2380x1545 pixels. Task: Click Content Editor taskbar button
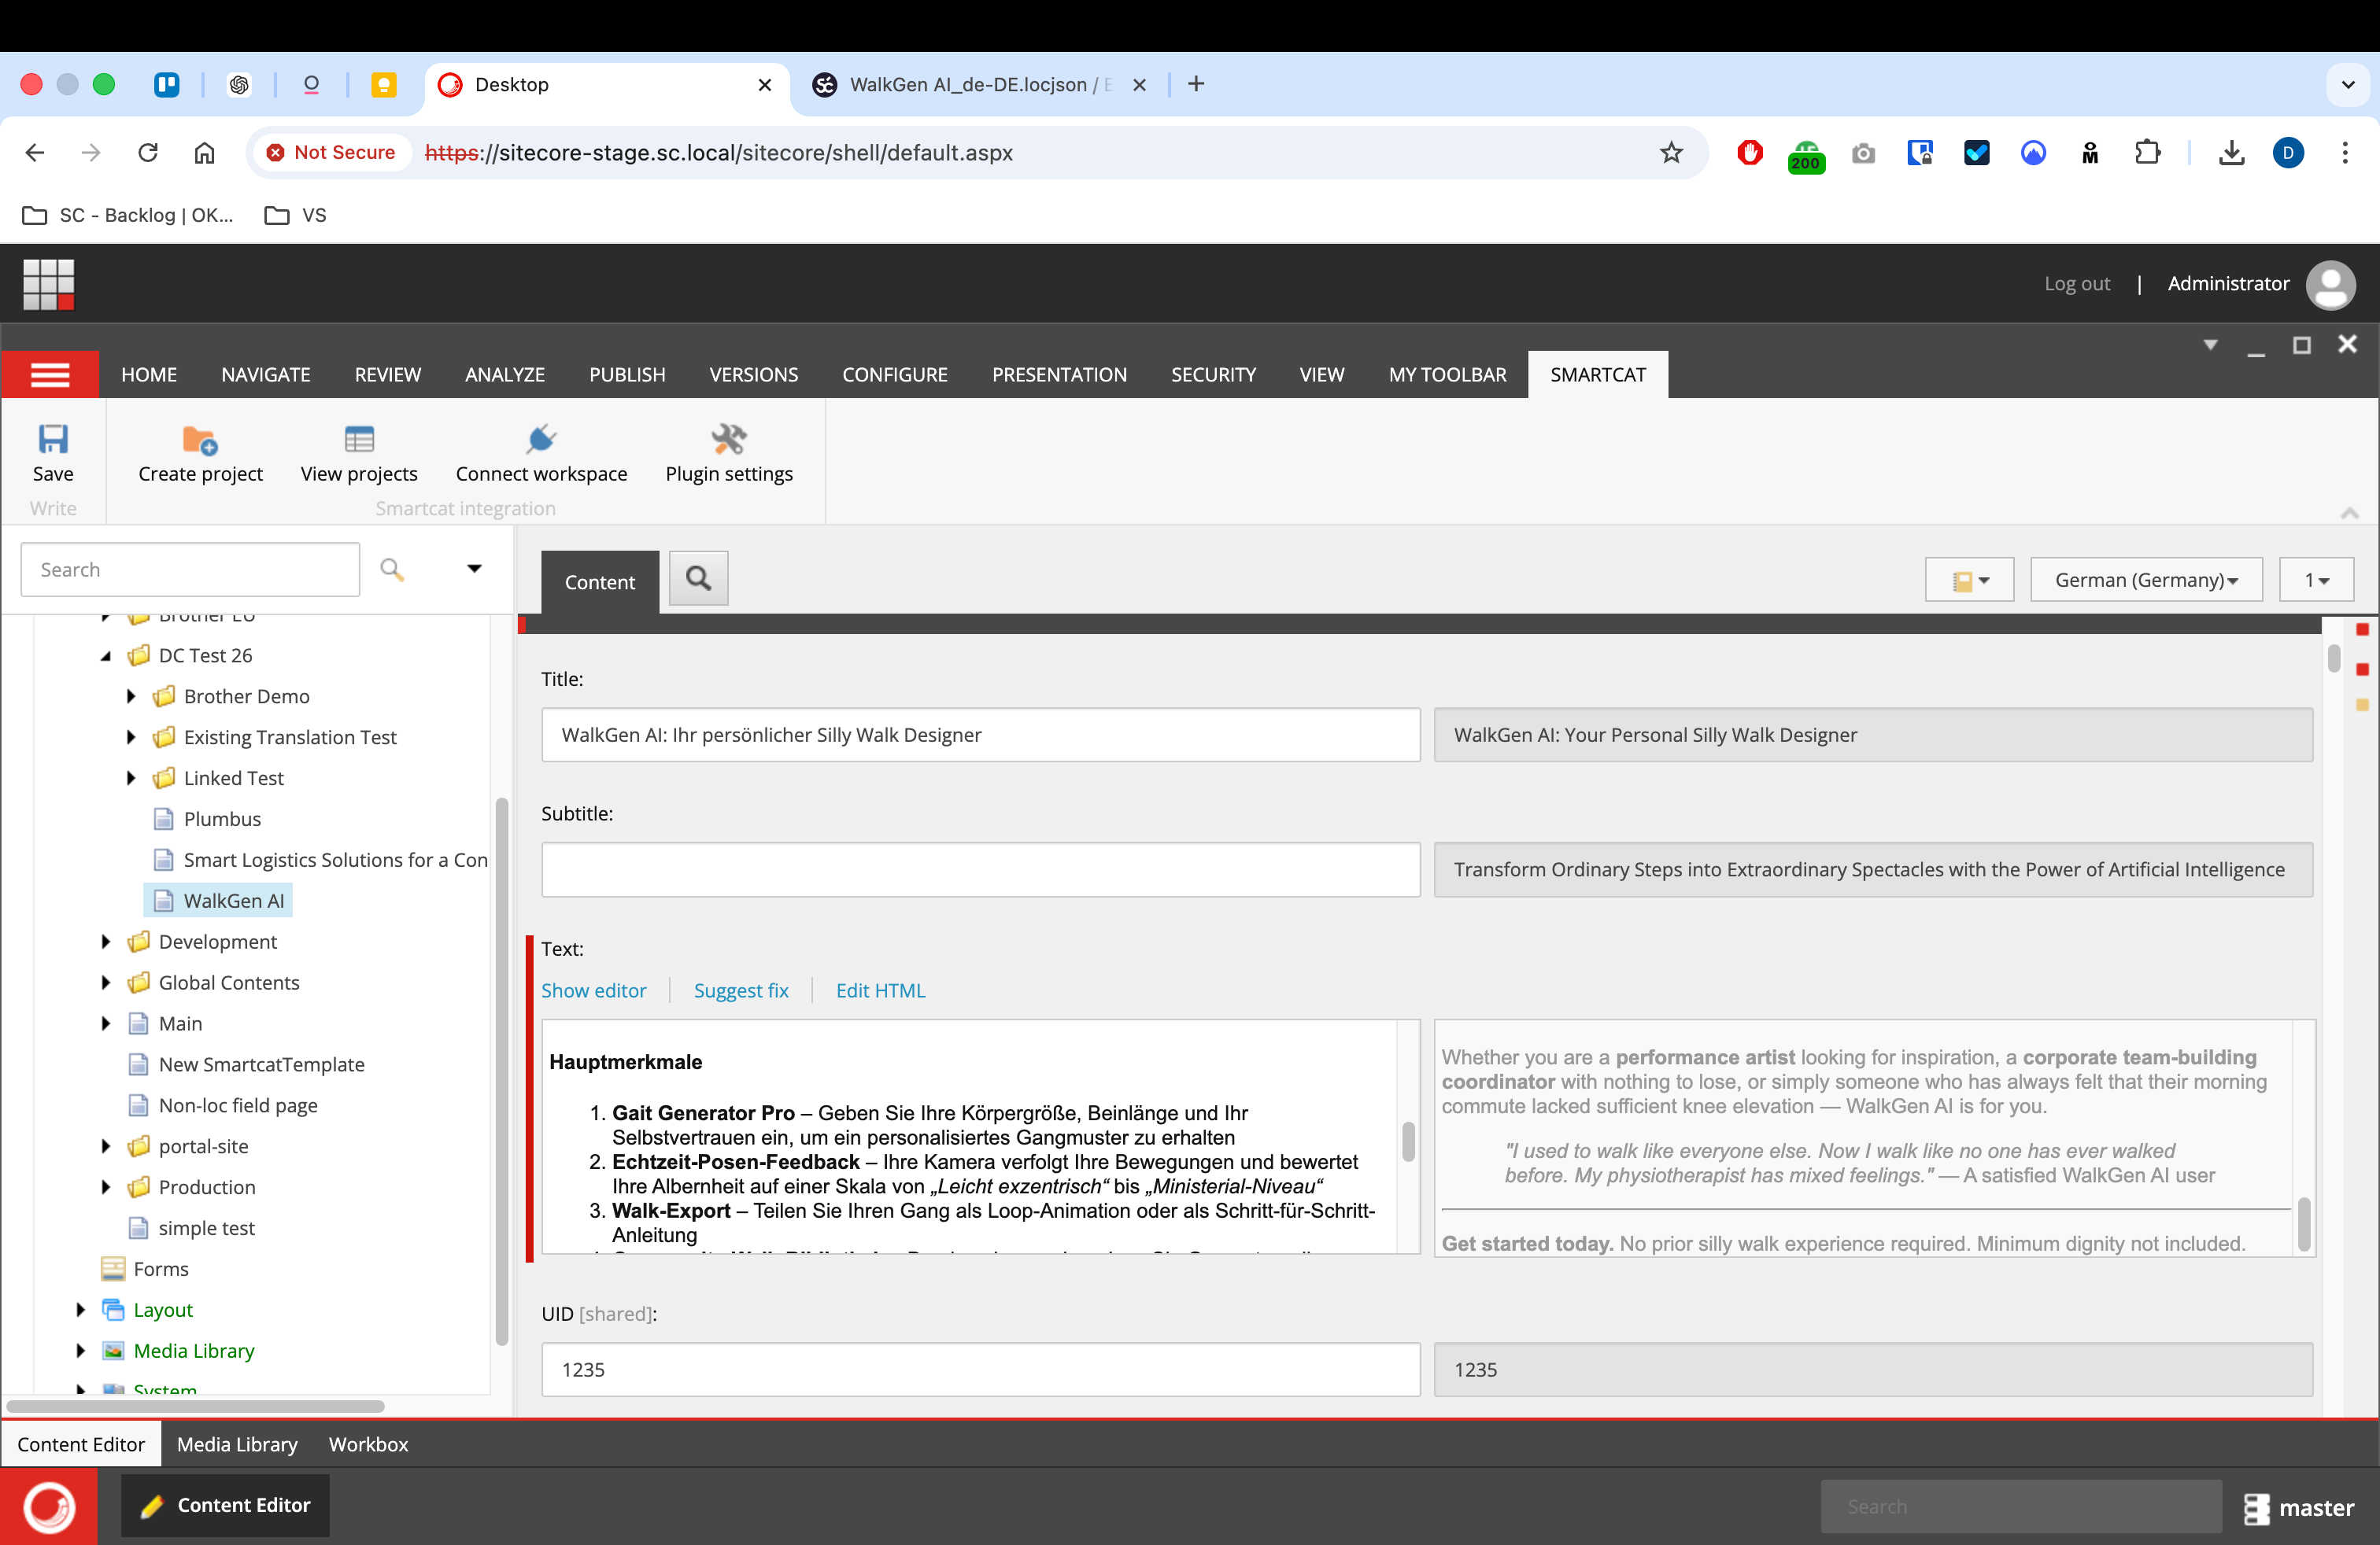click(x=225, y=1506)
